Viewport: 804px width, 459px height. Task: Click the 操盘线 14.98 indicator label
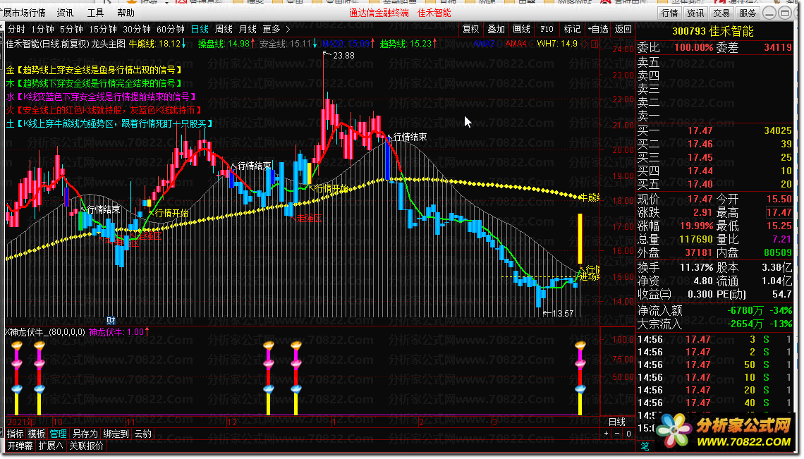(226, 44)
